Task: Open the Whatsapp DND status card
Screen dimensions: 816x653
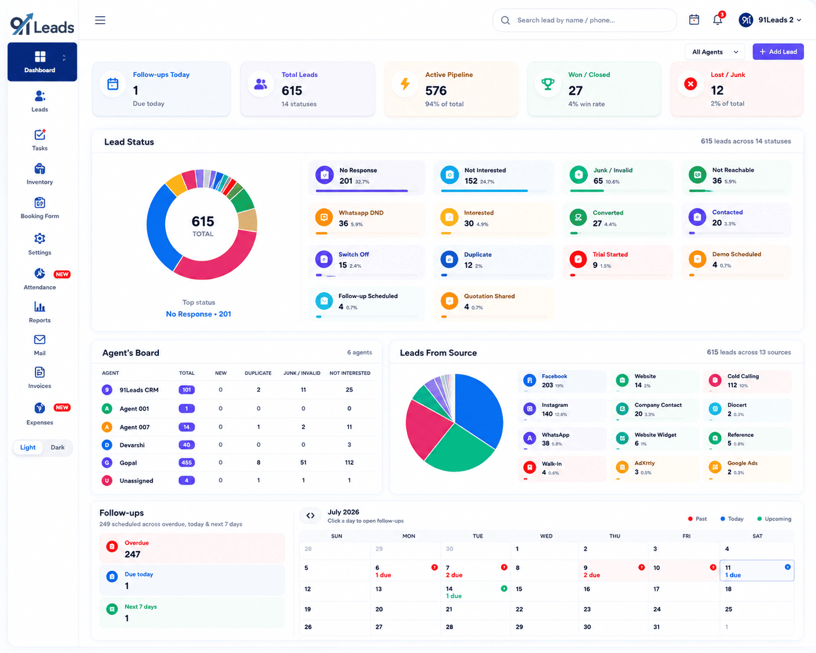Action: click(x=367, y=219)
